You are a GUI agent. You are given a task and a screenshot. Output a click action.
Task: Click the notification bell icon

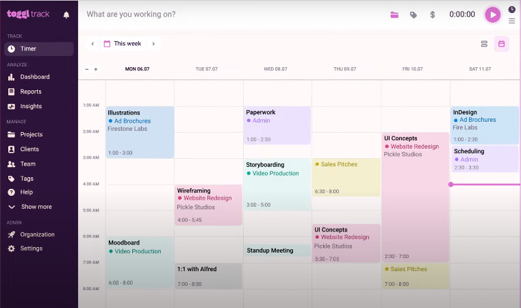point(66,14)
